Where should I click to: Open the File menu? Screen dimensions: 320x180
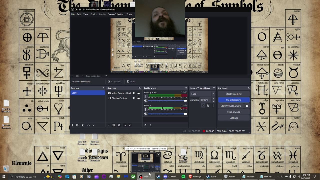[73, 14]
